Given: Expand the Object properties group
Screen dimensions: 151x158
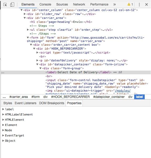Looking at the screenshot, I should [x=3, y=141].
